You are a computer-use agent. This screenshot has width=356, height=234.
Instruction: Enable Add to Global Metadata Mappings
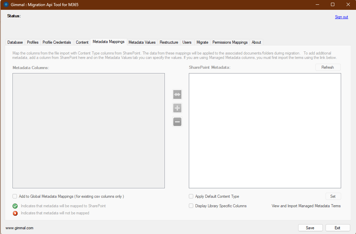(15, 196)
